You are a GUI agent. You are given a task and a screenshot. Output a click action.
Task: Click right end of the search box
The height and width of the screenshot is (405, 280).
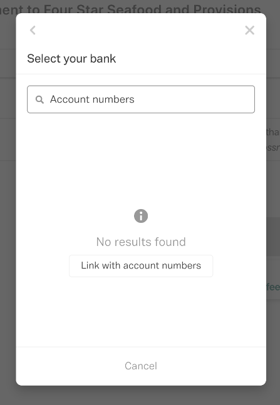point(243,100)
